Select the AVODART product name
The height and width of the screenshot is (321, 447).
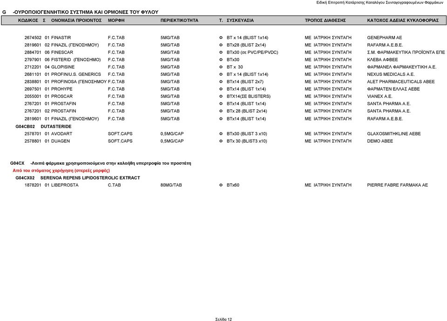(61, 134)
